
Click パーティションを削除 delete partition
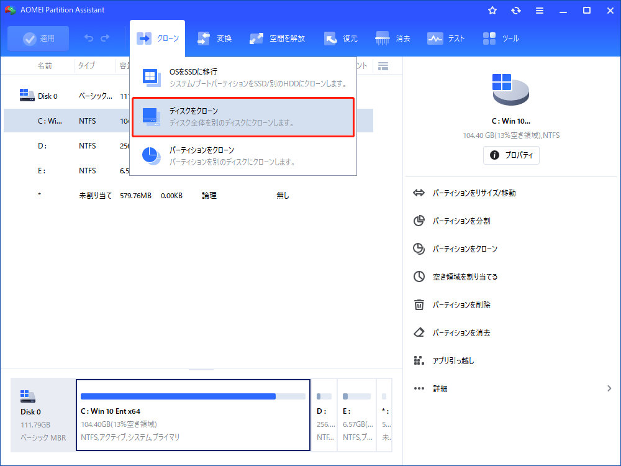click(461, 304)
